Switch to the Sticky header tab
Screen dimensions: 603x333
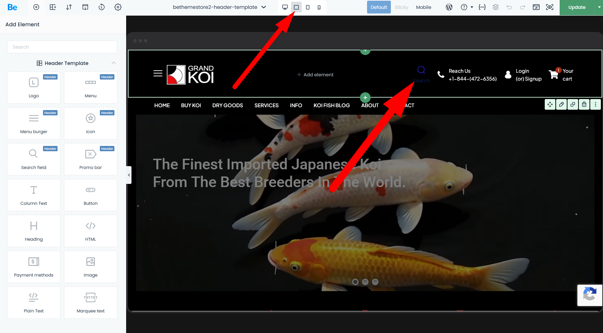click(401, 7)
